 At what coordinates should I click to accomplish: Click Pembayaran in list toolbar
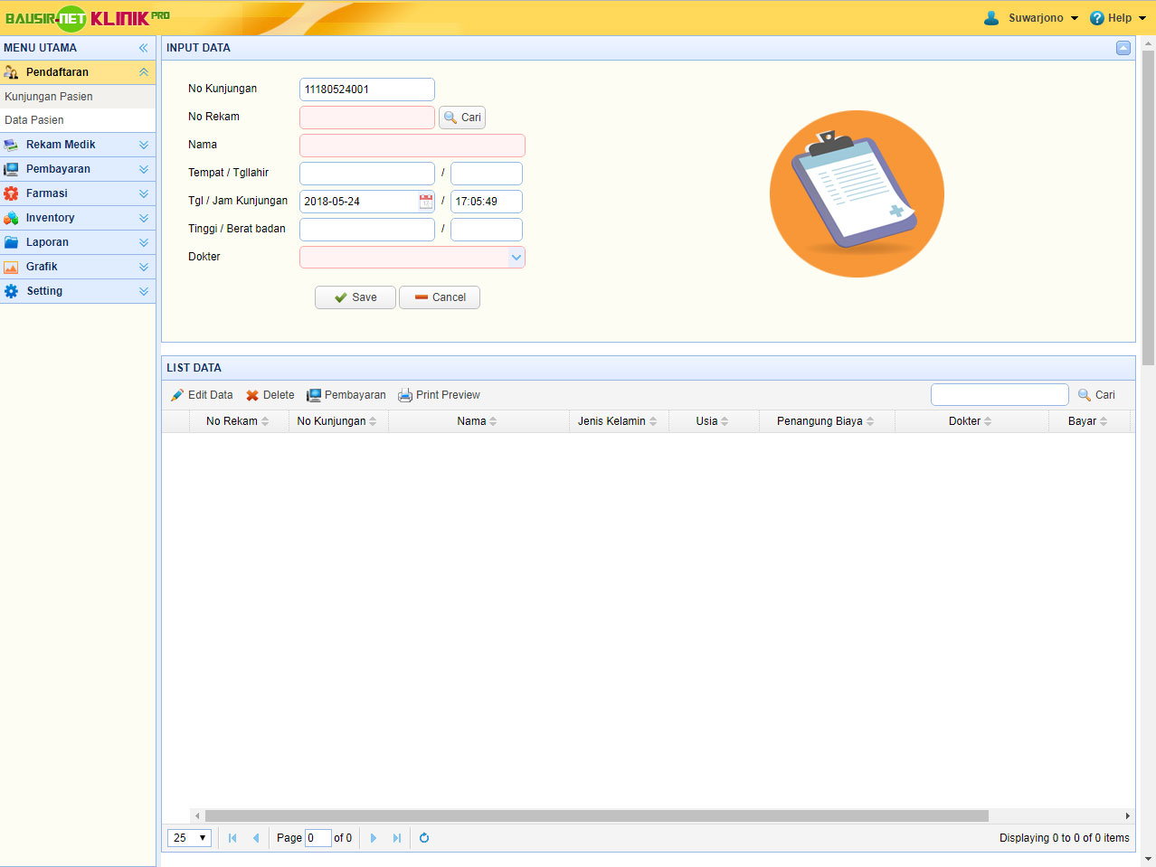click(x=346, y=395)
